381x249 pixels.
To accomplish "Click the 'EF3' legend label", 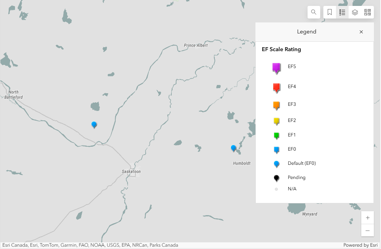I will pos(292,104).
